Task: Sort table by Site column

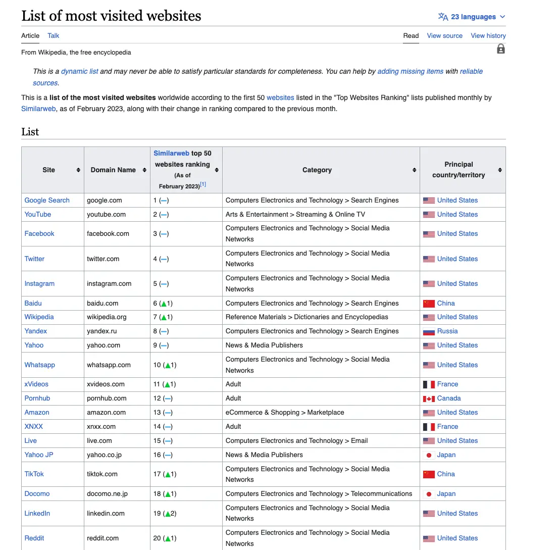Action: pyautogui.click(x=78, y=170)
